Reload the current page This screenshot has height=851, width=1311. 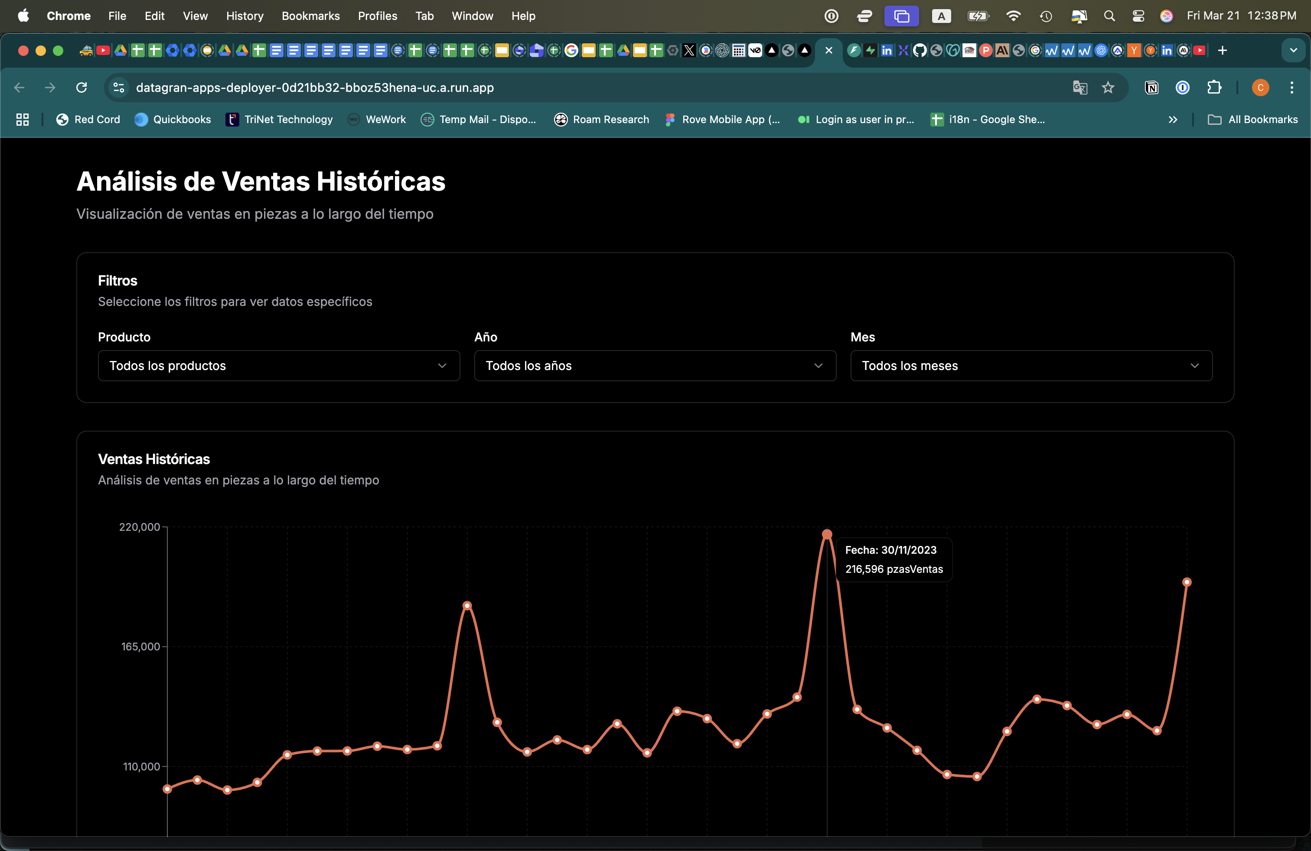82,88
